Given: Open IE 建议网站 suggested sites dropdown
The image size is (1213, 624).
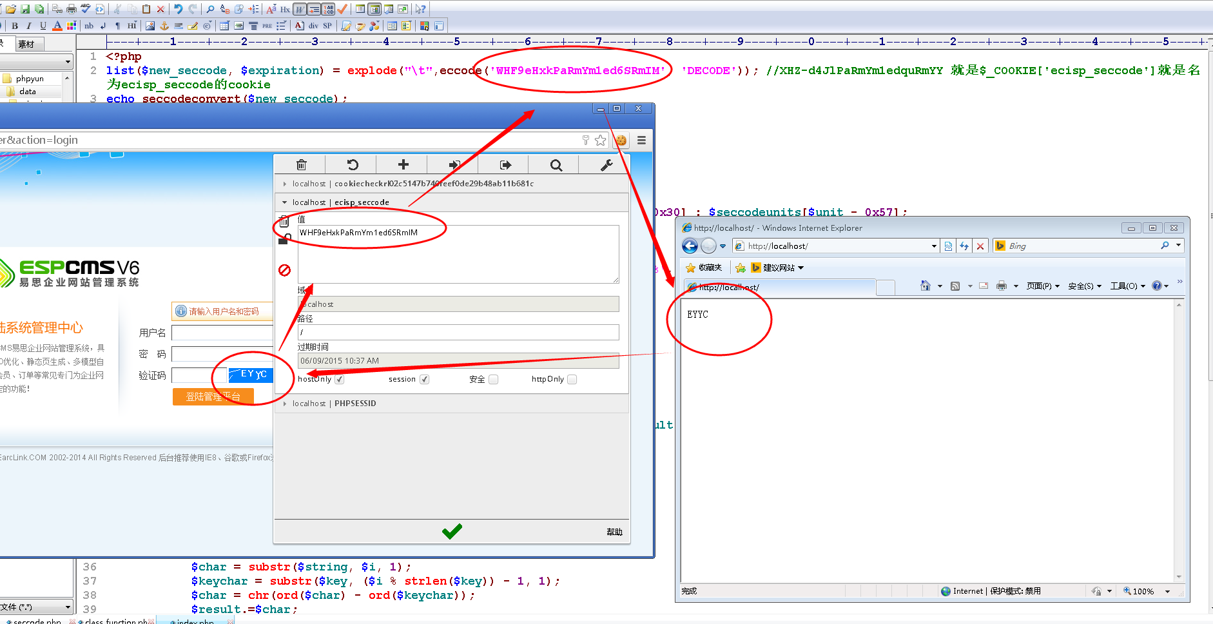Looking at the screenshot, I should (x=777, y=268).
